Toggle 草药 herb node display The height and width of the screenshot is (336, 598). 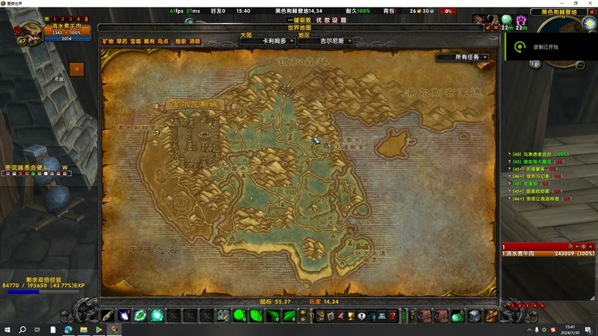[x=122, y=41]
